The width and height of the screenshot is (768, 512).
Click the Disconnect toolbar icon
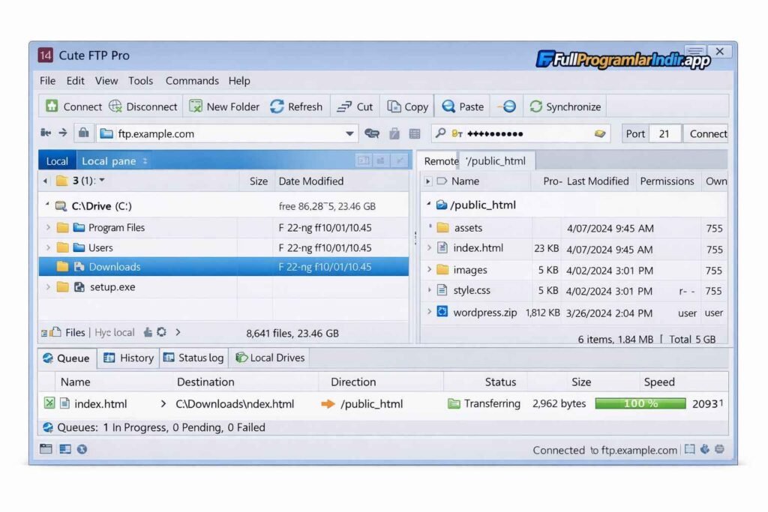115,106
